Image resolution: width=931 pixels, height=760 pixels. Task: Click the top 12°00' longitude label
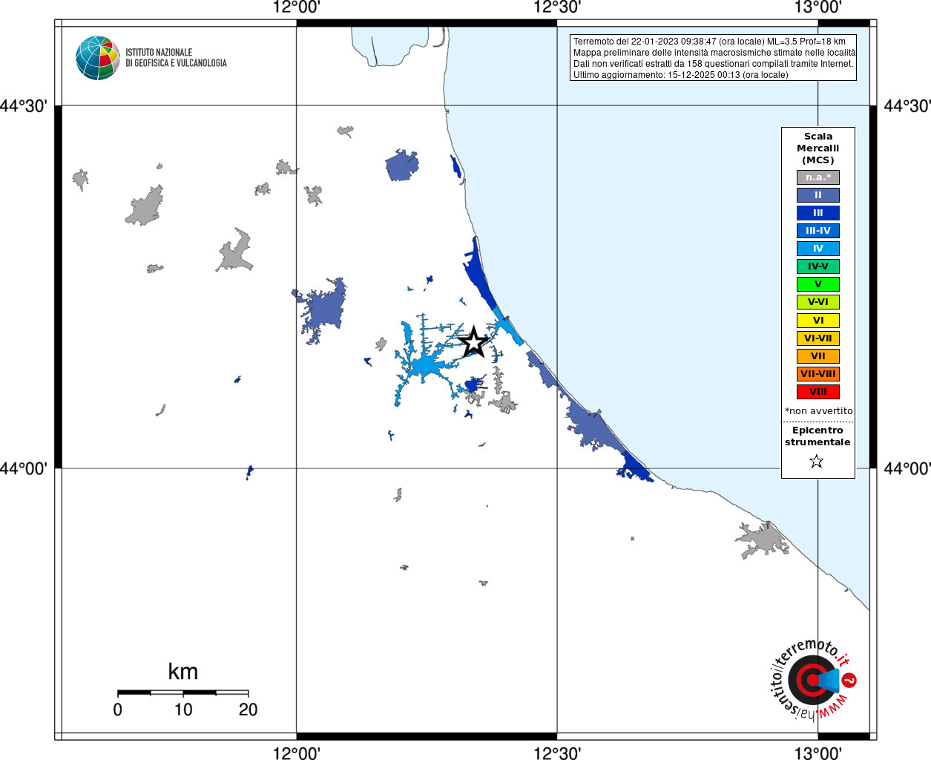tap(296, 8)
